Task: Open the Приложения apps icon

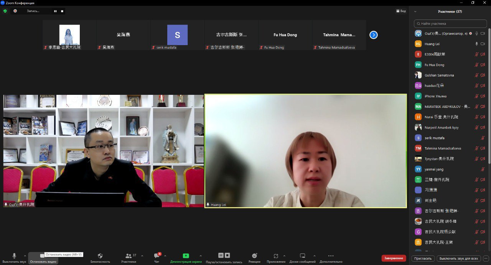Action: click(276, 256)
